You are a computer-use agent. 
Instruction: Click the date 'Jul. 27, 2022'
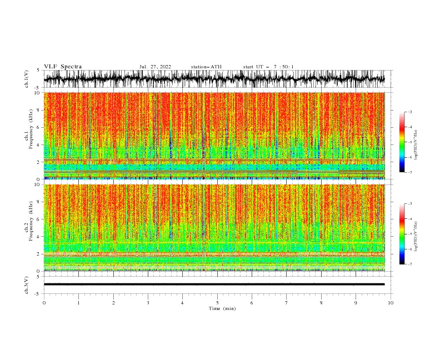[155, 67]
